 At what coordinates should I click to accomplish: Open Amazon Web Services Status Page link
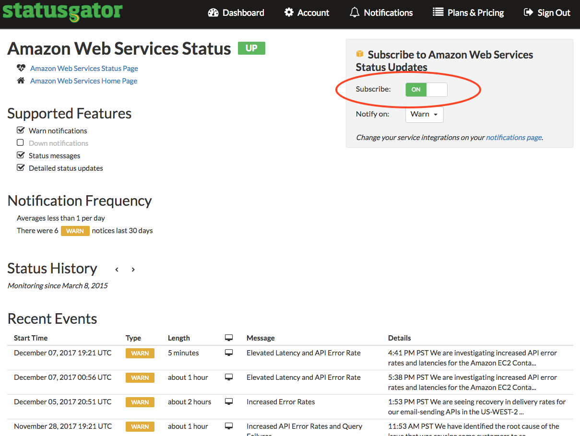(x=84, y=68)
